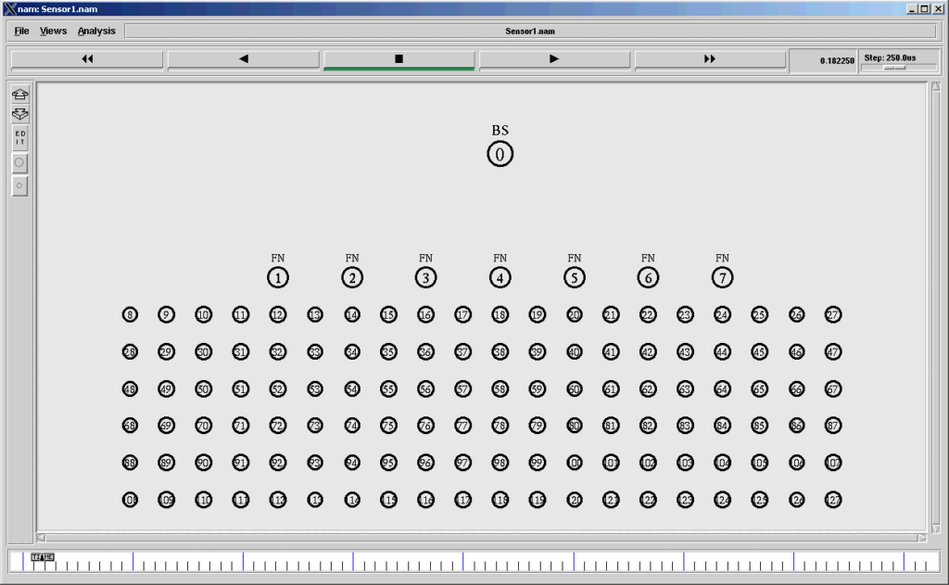Open the Views menu

tap(53, 31)
